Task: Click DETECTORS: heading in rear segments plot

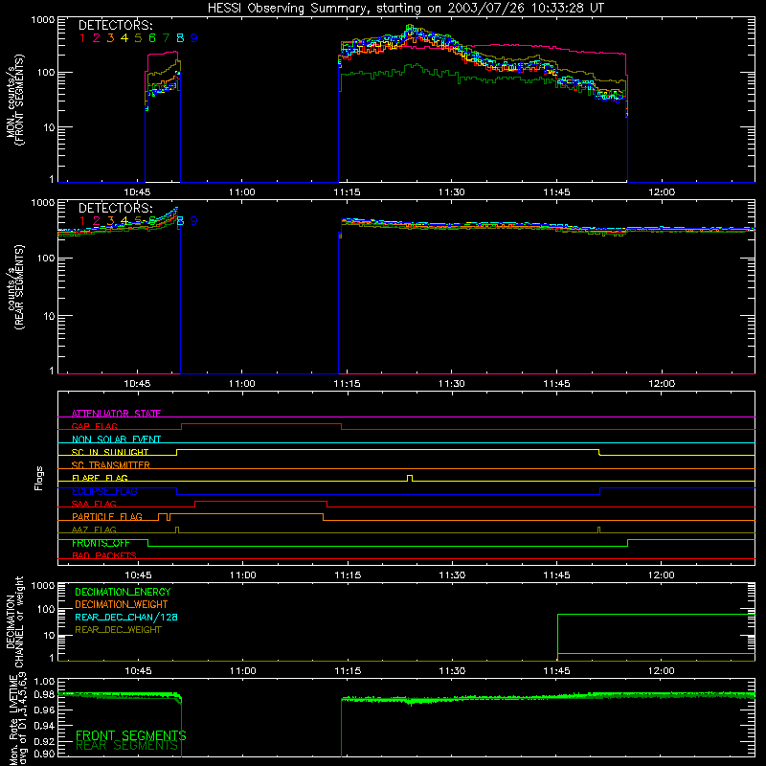Action: 116,208
